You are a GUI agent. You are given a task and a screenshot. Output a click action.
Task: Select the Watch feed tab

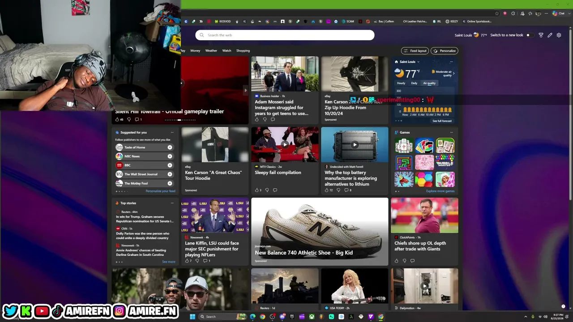pos(227,51)
